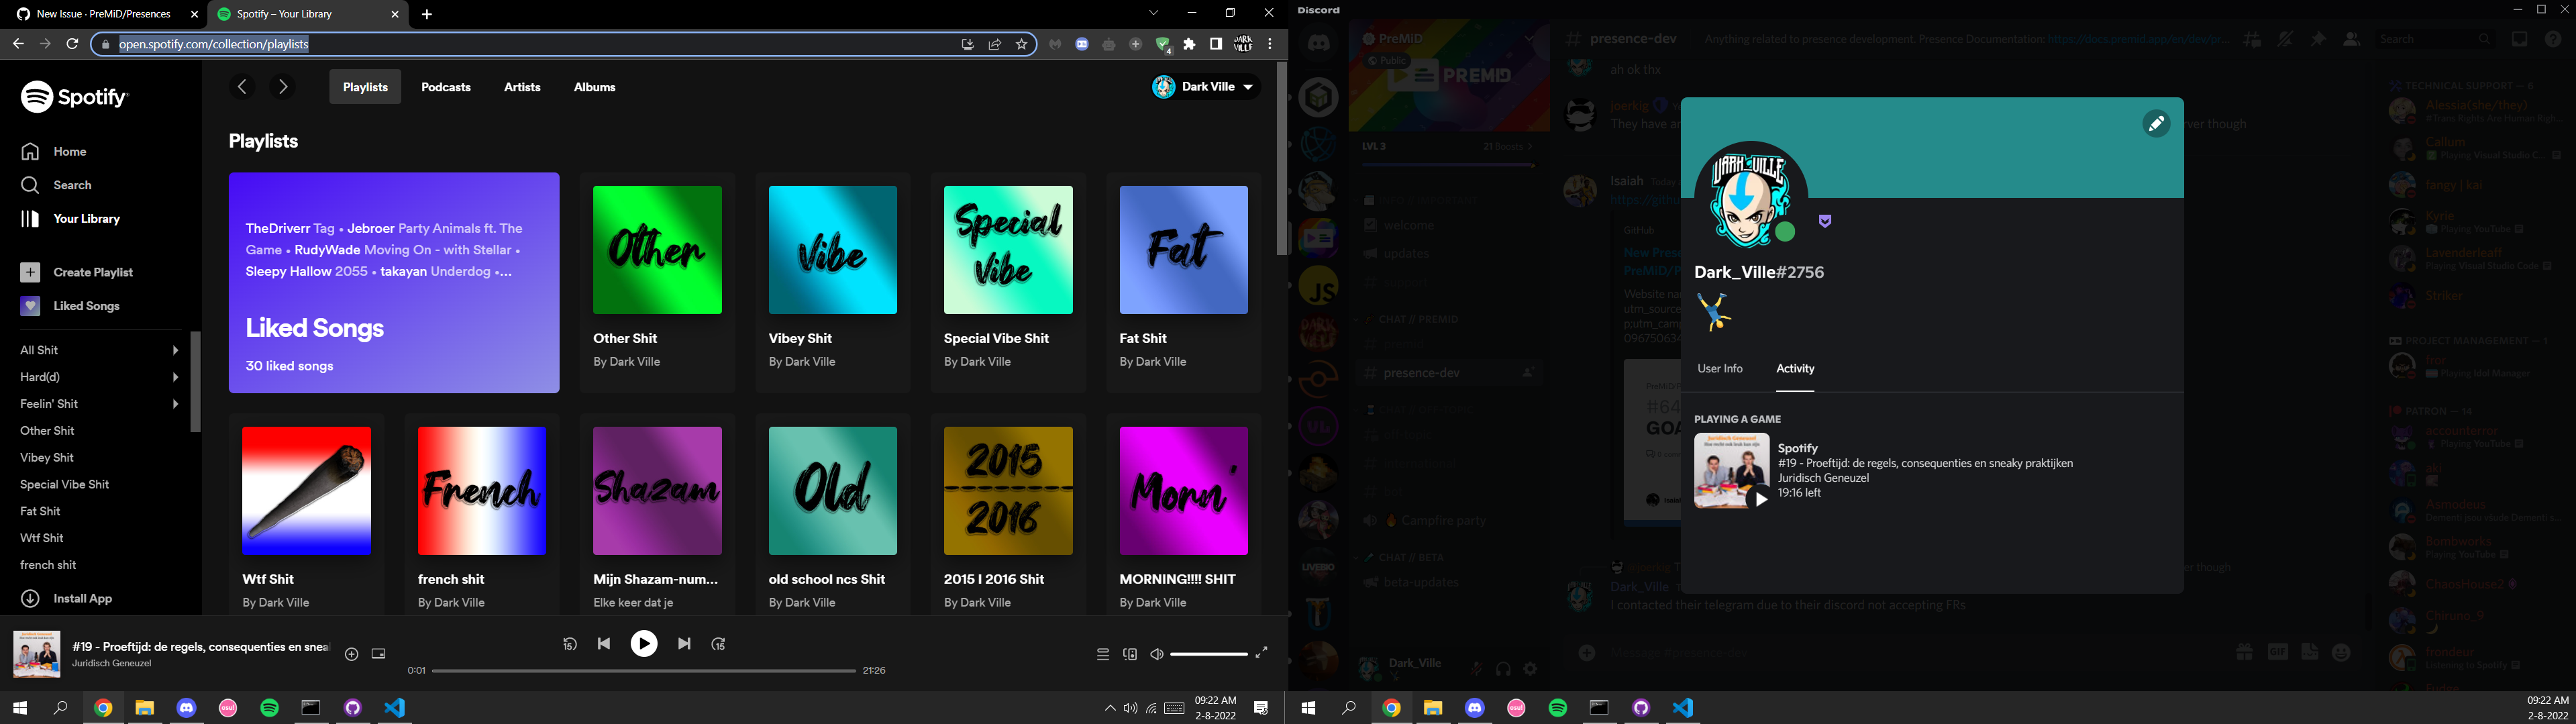The height and width of the screenshot is (724, 2576).
Task: Adjust the Spotify volume slider
Action: [1209, 654]
